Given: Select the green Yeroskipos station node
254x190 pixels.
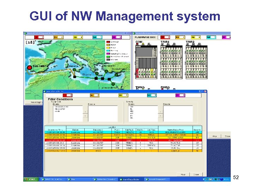Looking at the screenshot, I should click(x=116, y=75).
